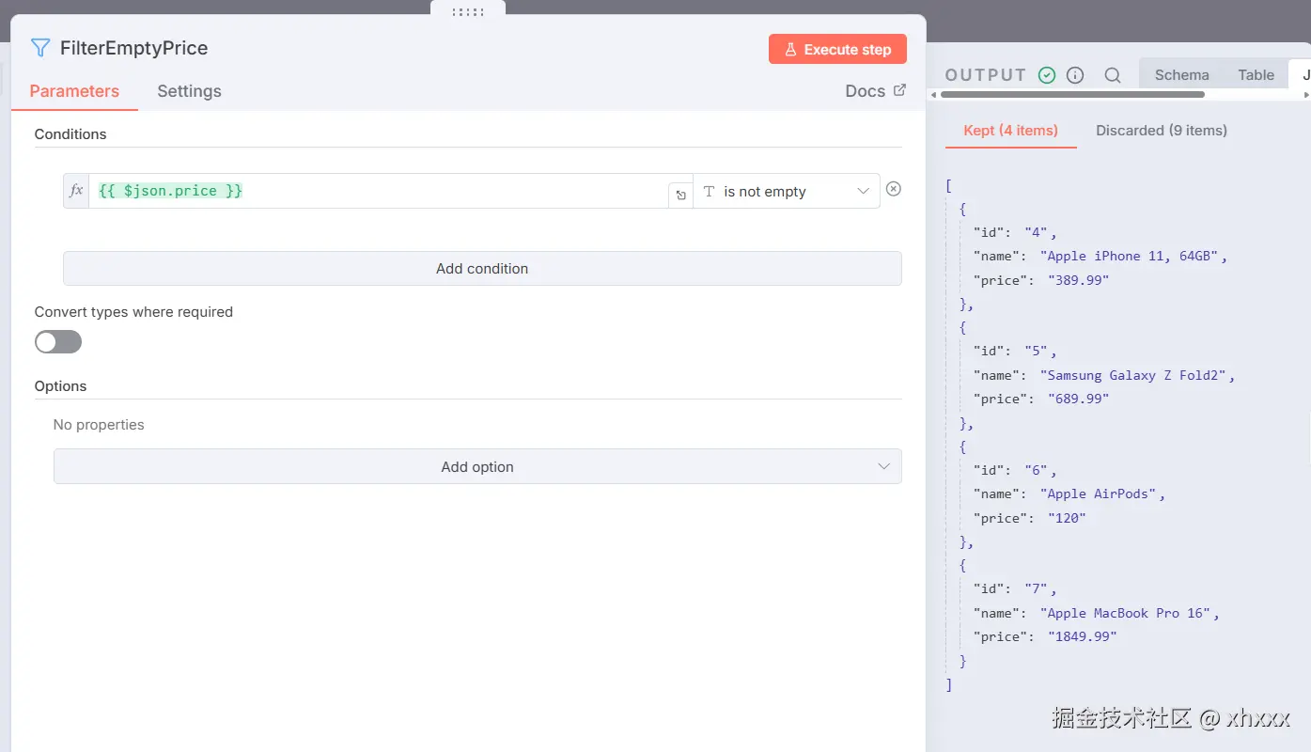1311x752 pixels.
Task: Click the Execute step button
Action: 837,49
